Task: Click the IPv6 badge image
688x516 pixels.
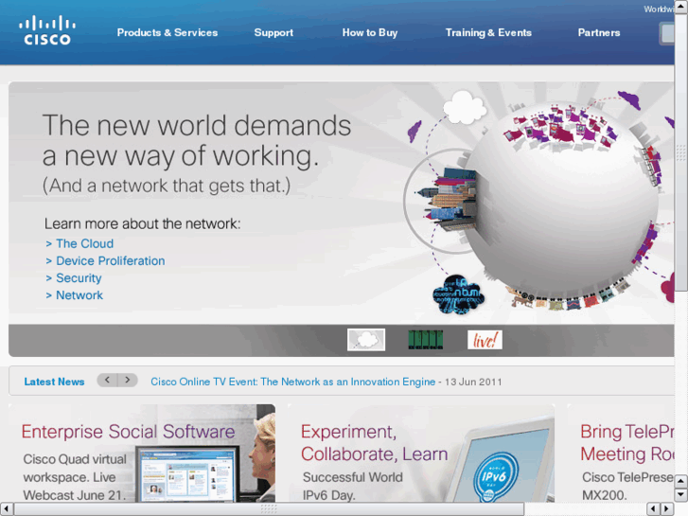Action: pyautogui.click(x=495, y=477)
